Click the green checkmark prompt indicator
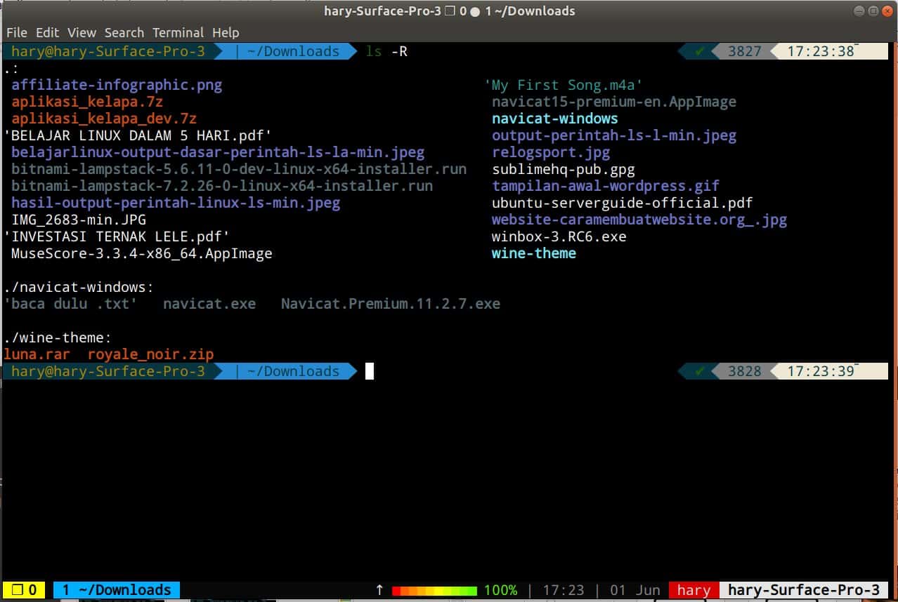 pyautogui.click(x=699, y=371)
